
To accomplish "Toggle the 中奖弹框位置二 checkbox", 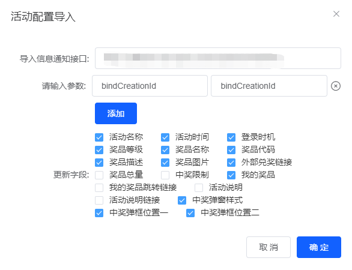I will [x=190, y=213].
